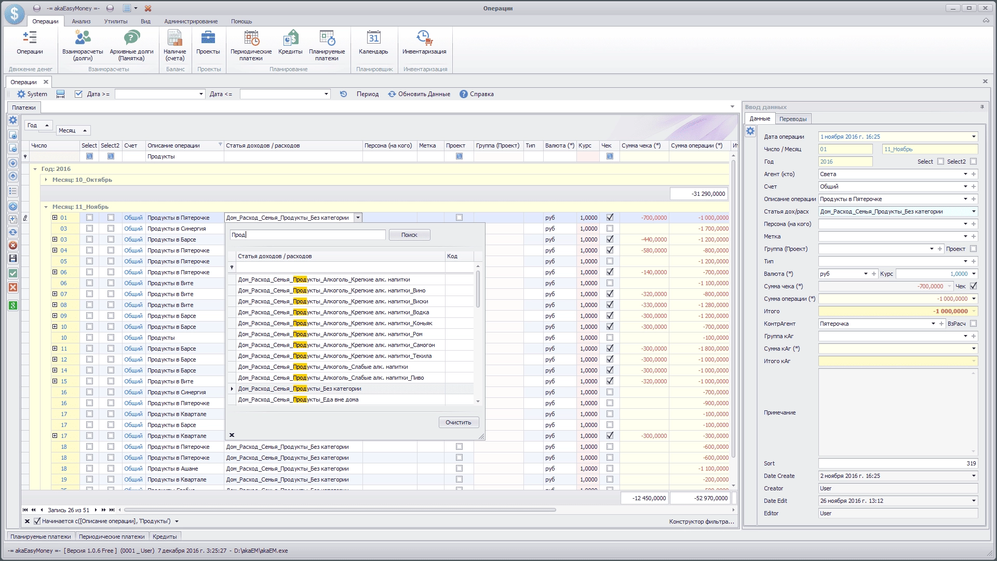This screenshot has width=997, height=561.
Task: Expand row 04 details with plus
Action: [x=55, y=250]
